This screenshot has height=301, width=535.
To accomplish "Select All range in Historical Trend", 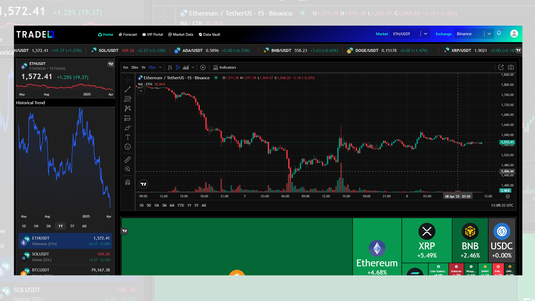I will 84,226.
